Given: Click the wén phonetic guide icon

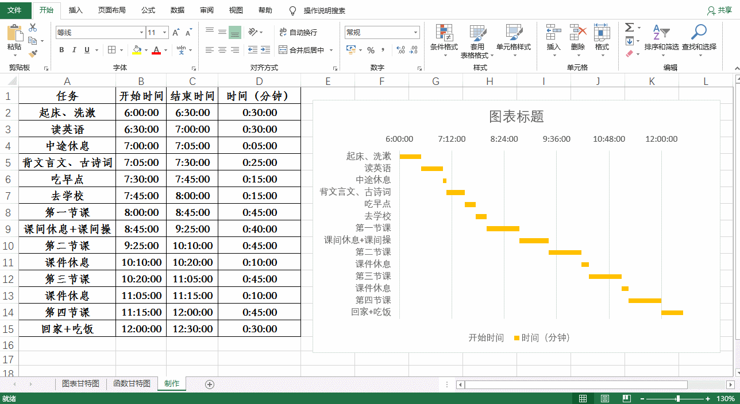Looking at the screenshot, I should (181, 50).
